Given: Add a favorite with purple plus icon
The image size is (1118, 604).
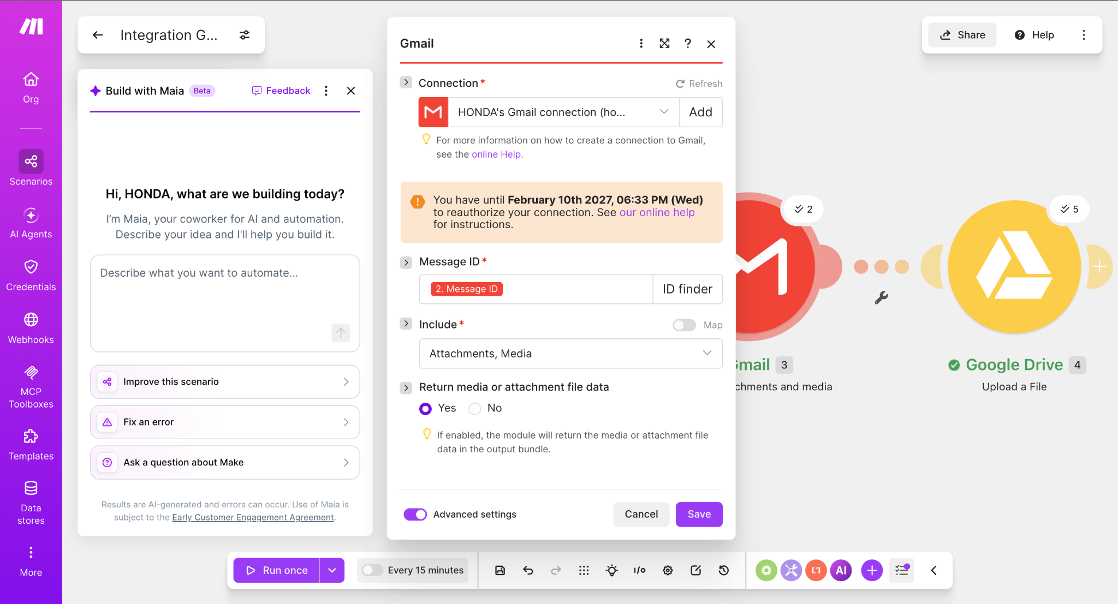Looking at the screenshot, I should click(872, 570).
